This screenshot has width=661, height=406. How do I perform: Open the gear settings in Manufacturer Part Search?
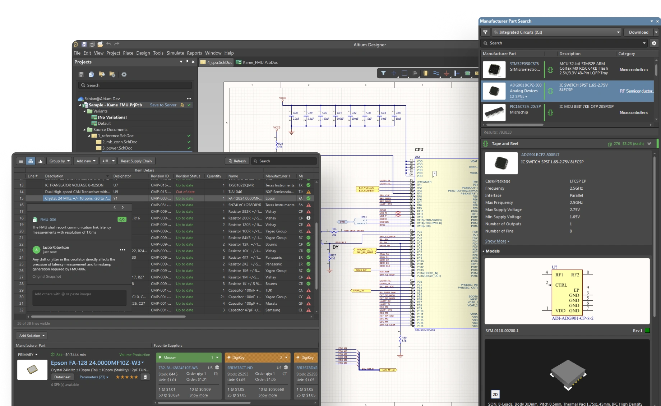tap(654, 43)
